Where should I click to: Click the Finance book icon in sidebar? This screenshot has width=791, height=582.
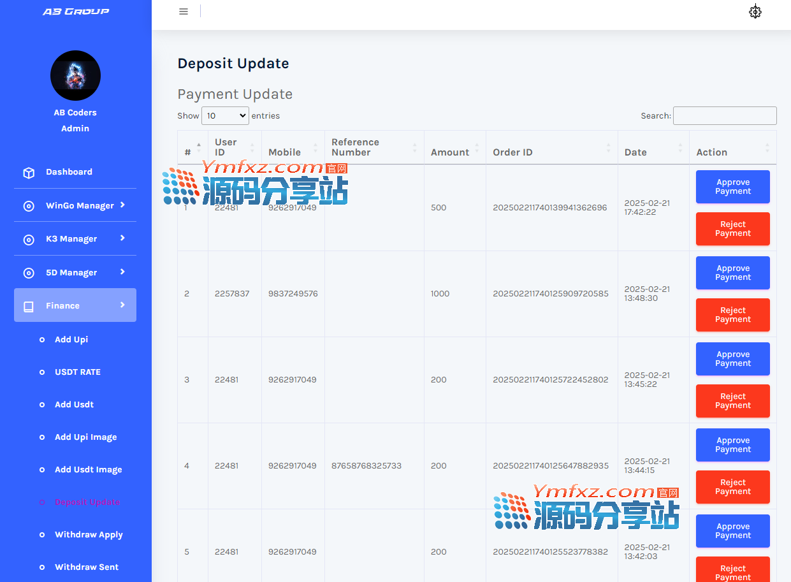(28, 306)
